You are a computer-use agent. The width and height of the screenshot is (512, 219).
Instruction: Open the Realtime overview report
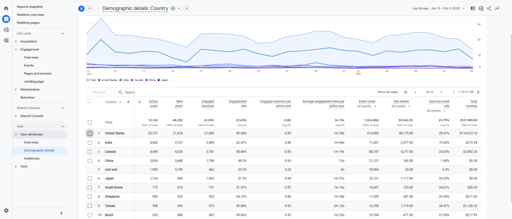tap(30, 14)
